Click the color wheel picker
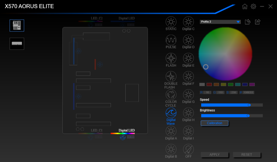Screen dimensions: 277x162 (225, 54)
